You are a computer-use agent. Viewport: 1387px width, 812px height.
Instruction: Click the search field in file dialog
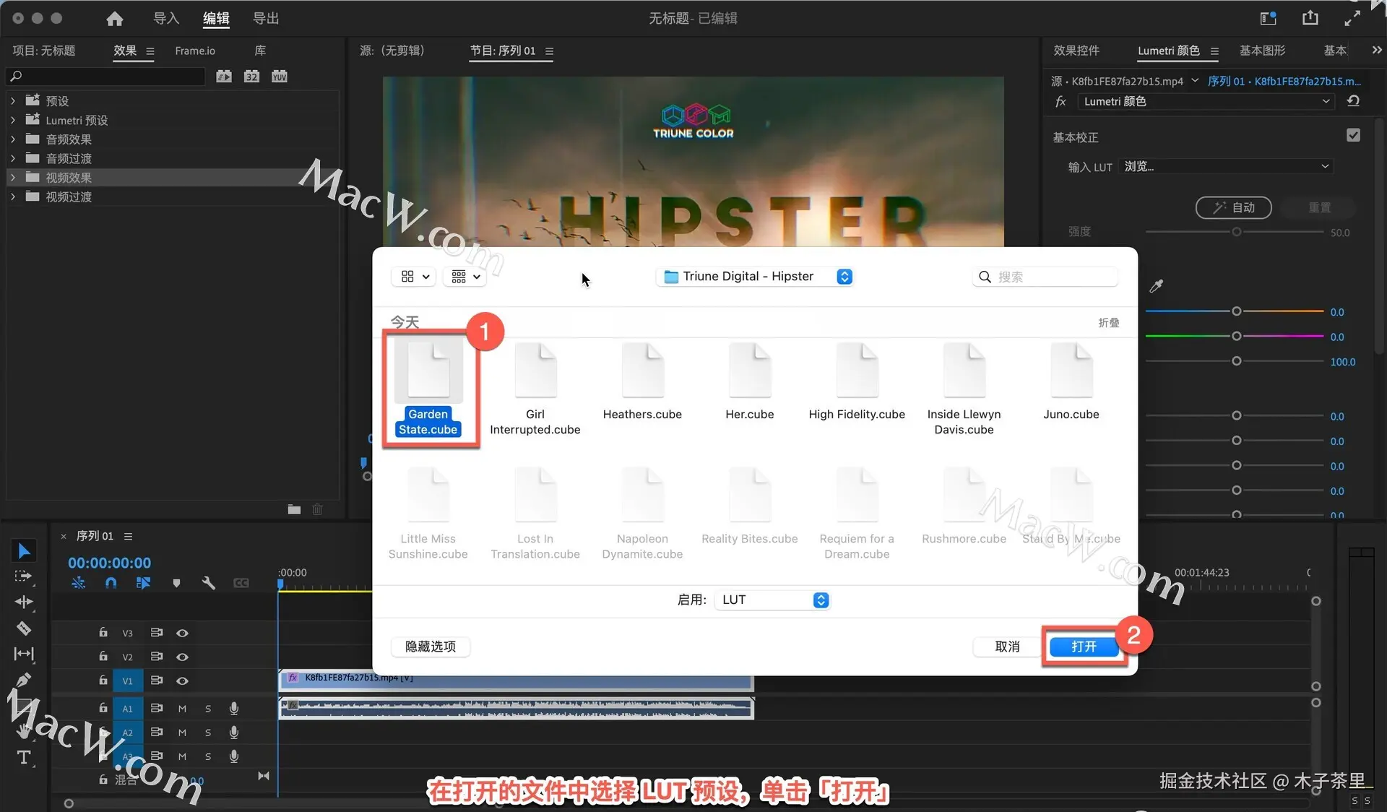(1053, 277)
